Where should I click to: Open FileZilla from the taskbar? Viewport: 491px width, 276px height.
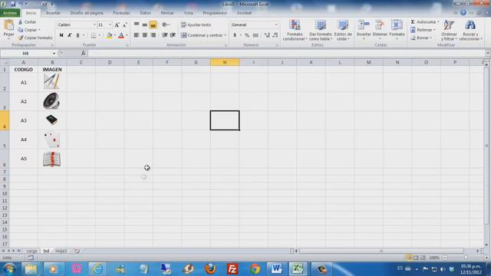[232, 269]
